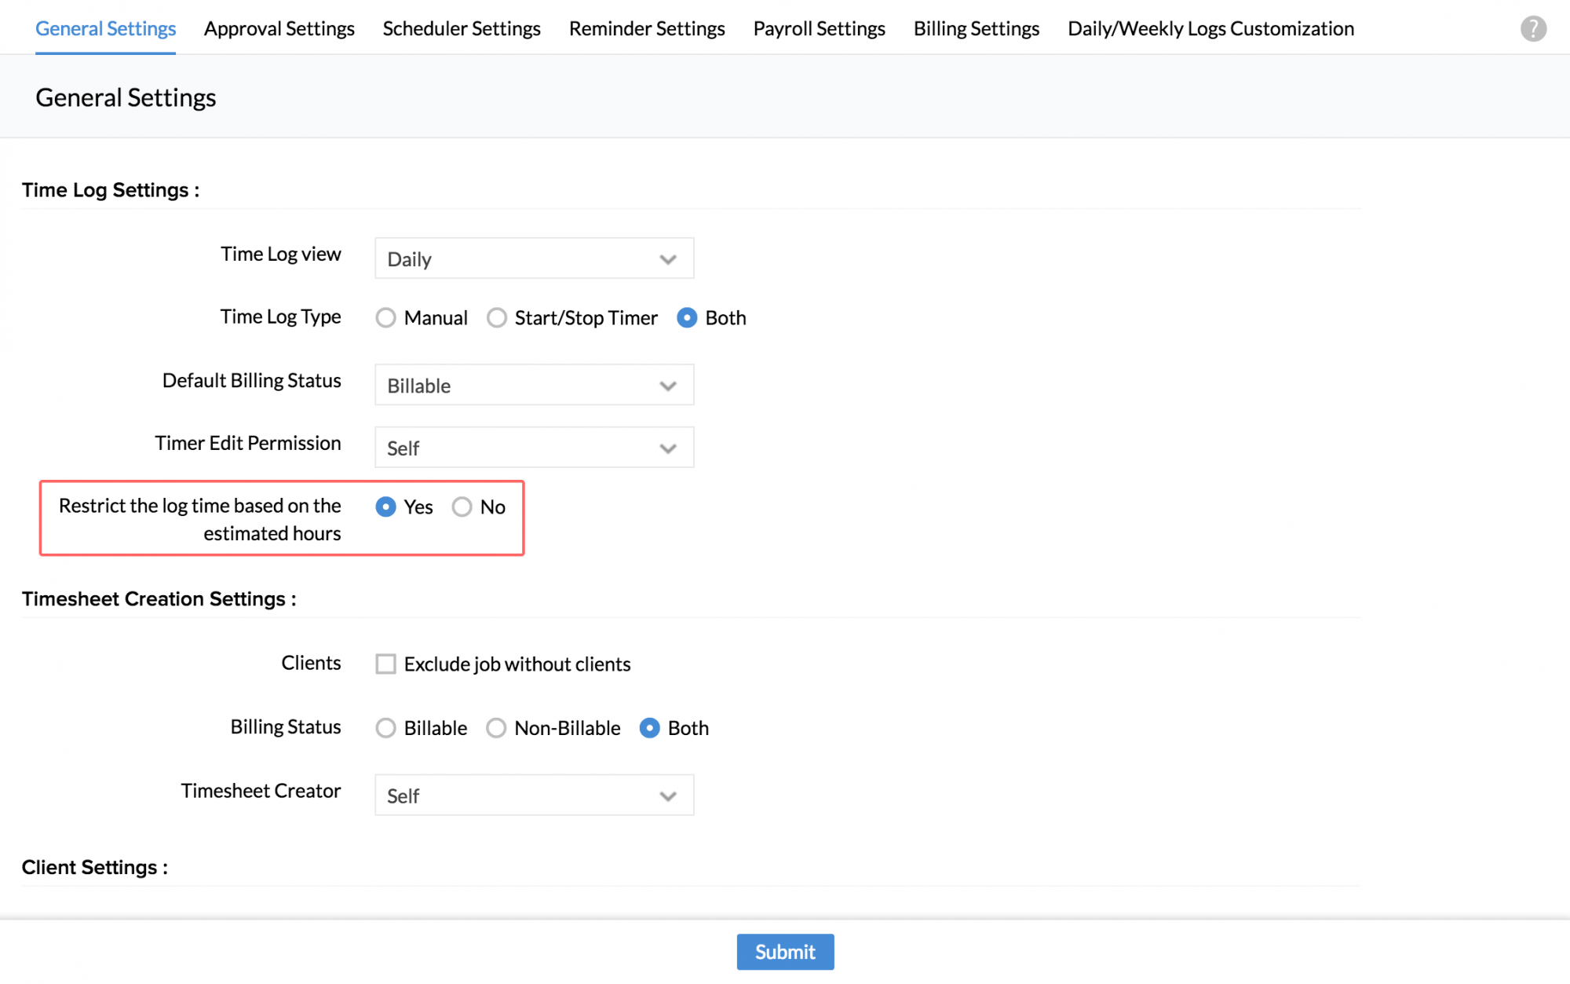This screenshot has width=1570, height=984.
Task: Open the Scheduler Settings tab
Action: click(x=462, y=29)
